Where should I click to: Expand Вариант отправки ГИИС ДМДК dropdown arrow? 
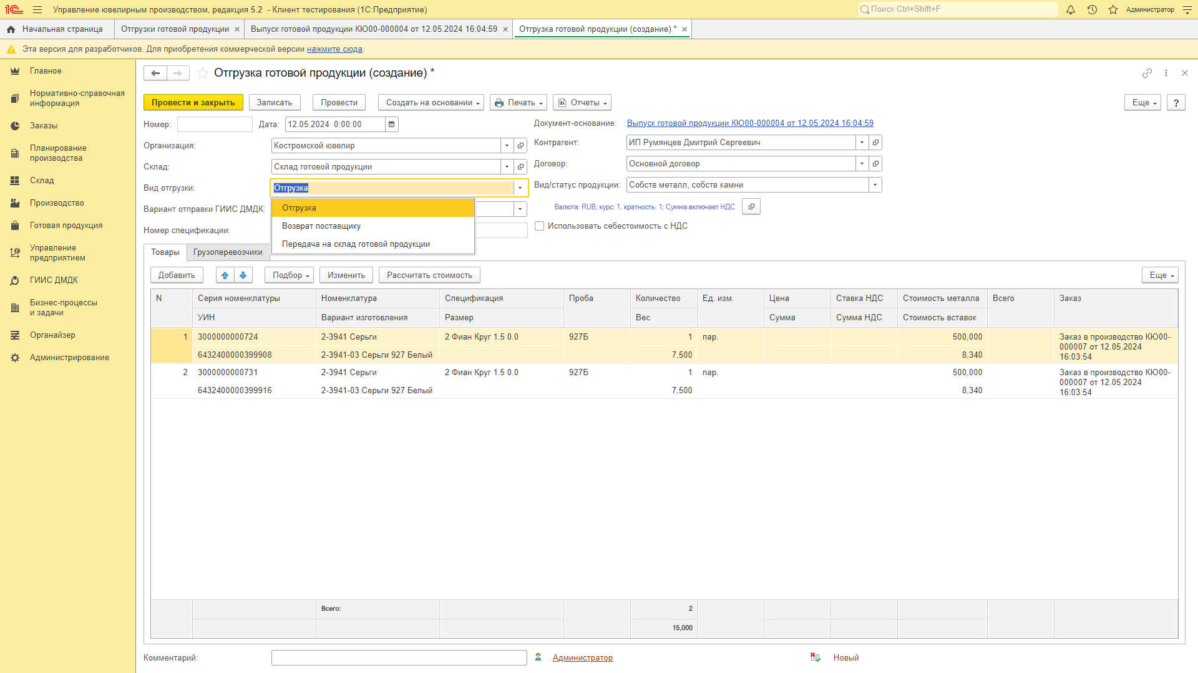pos(520,209)
